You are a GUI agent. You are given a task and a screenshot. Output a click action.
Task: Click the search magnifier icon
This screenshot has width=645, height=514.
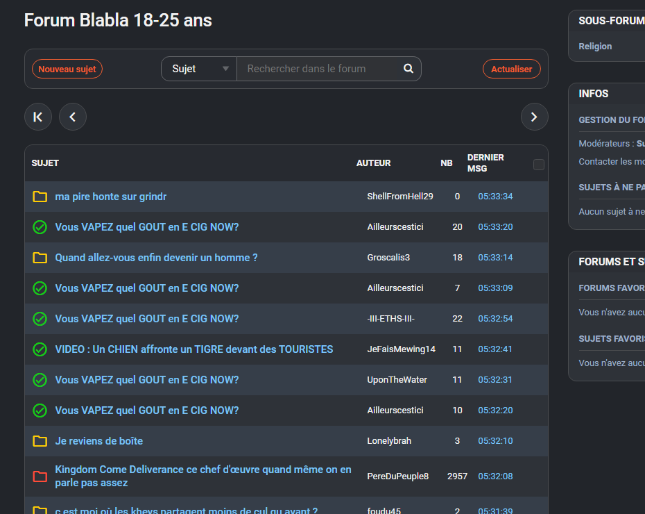(409, 69)
